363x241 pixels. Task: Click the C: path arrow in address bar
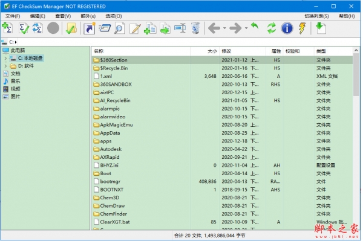click(x=16, y=42)
